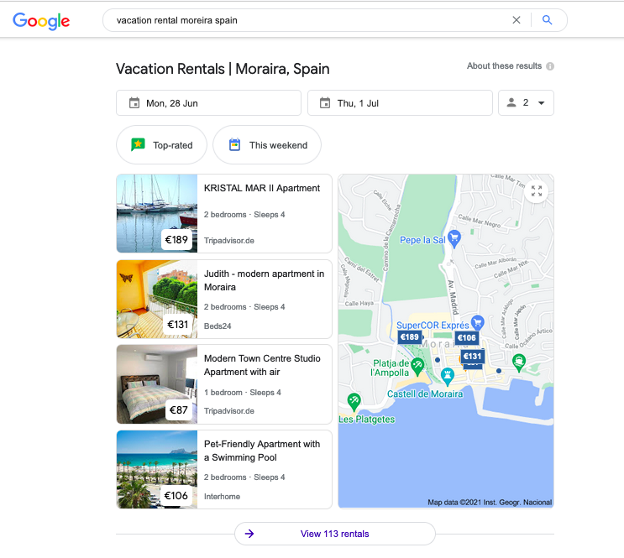This screenshot has height=558, width=624.
Task: Click the Les Platgetes beach pin
Action: coord(354,401)
